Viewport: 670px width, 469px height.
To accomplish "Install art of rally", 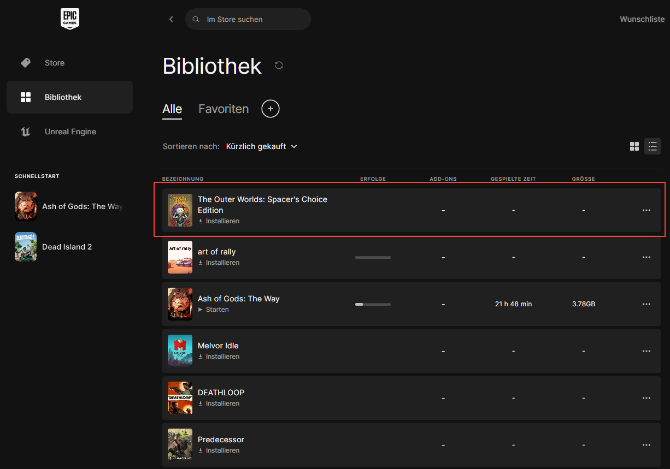I will point(219,263).
